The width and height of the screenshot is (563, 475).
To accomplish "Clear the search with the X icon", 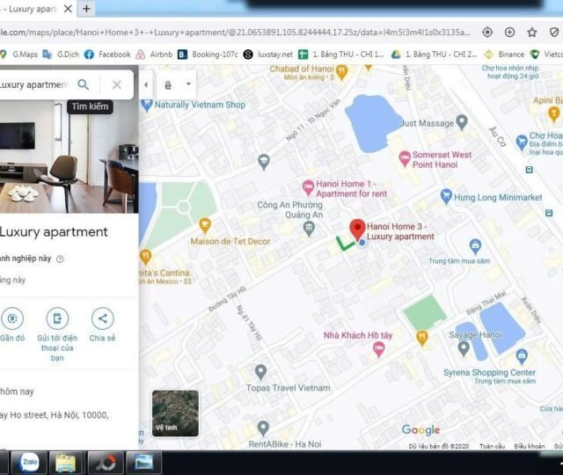I will (x=116, y=84).
